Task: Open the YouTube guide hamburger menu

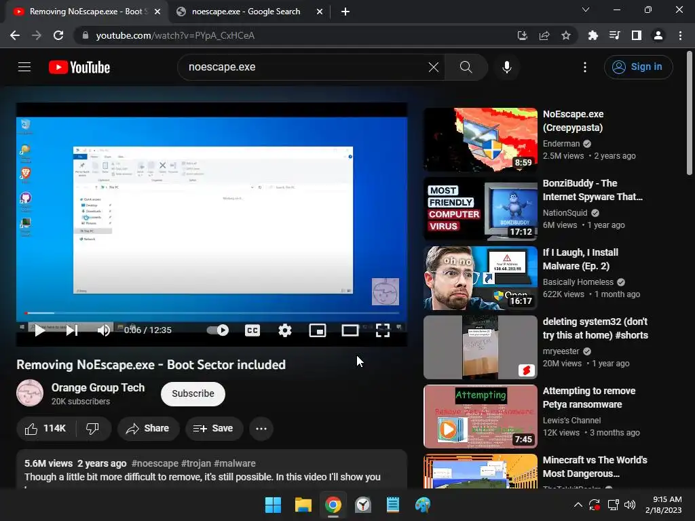Action: (24, 67)
